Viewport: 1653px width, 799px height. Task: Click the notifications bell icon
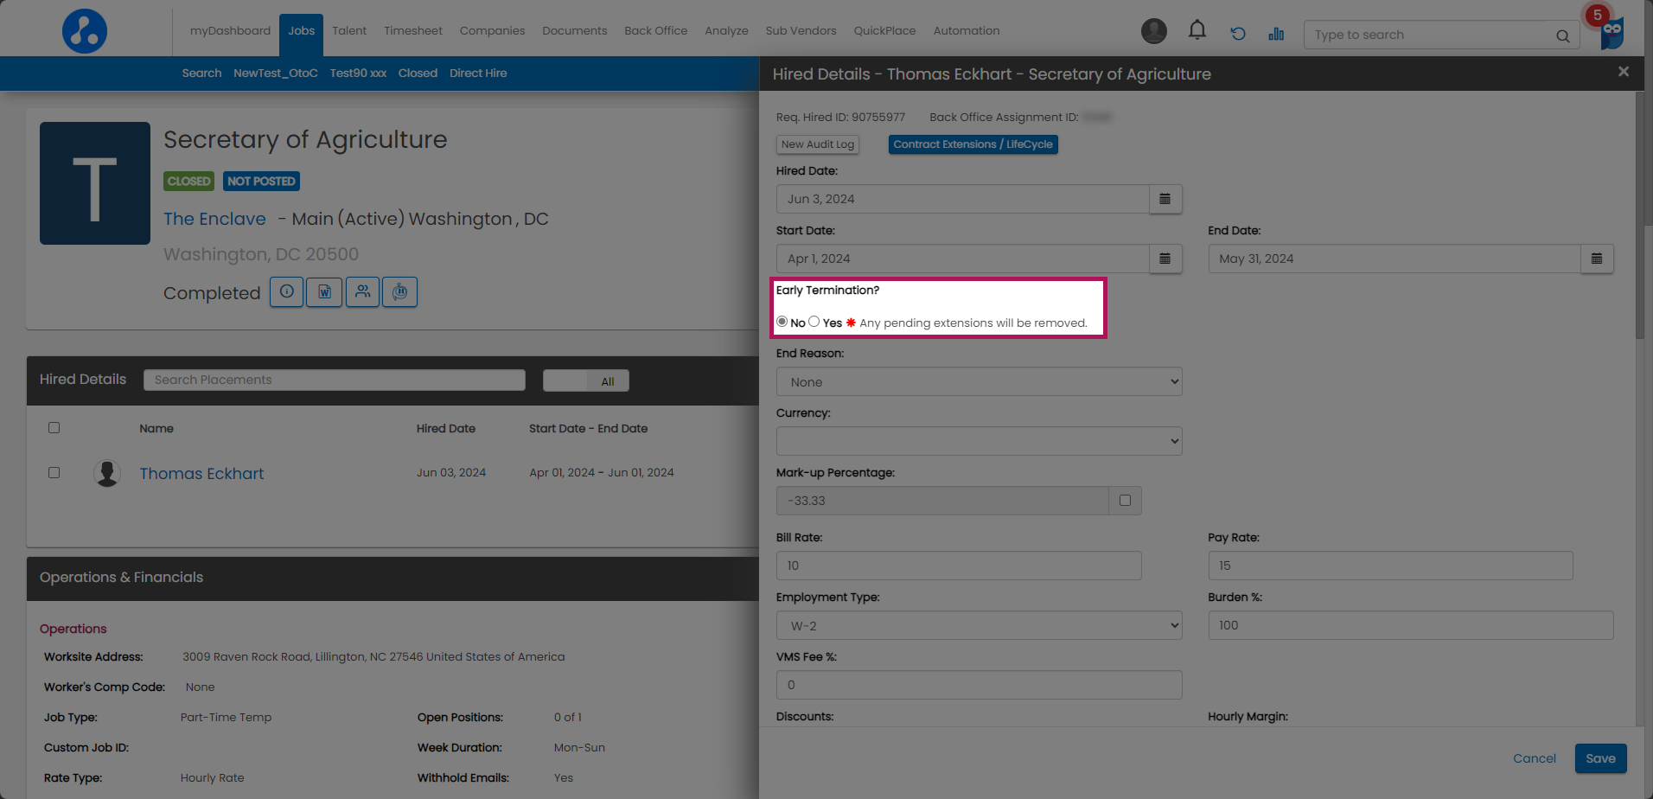pos(1197,31)
